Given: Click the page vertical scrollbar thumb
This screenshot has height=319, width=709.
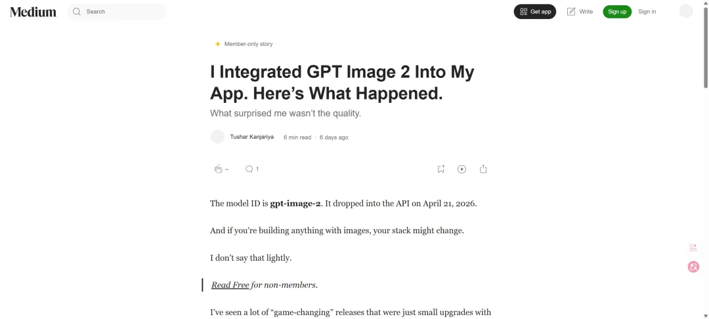Looking at the screenshot, I should coord(705,48).
